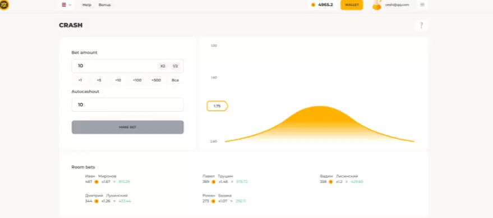Click the coin balance icon
Viewport: 493px width, 218px height.
(x=313, y=4)
